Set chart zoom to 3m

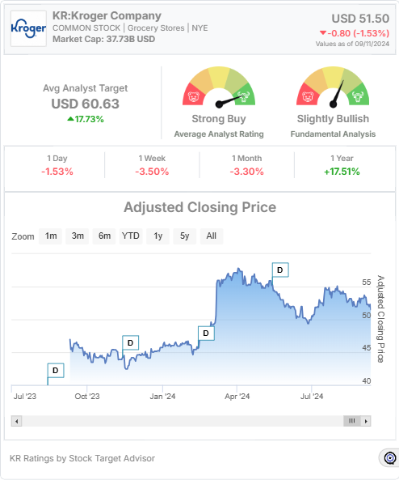click(78, 236)
